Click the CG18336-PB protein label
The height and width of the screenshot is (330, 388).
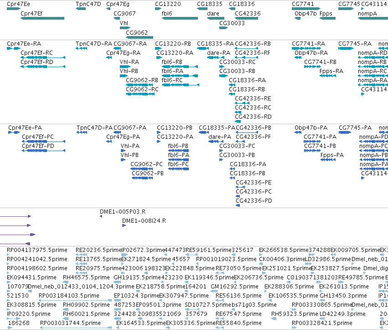pyautogui.click(x=248, y=173)
